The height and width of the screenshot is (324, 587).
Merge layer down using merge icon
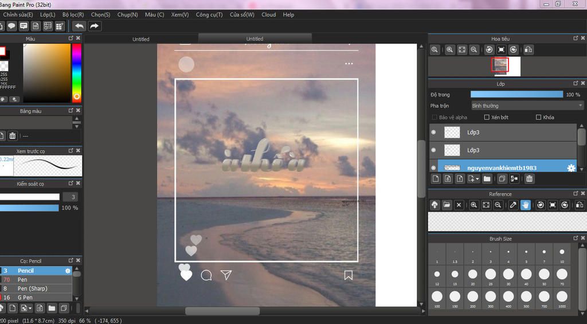pyautogui.click(x=514, y=179)
